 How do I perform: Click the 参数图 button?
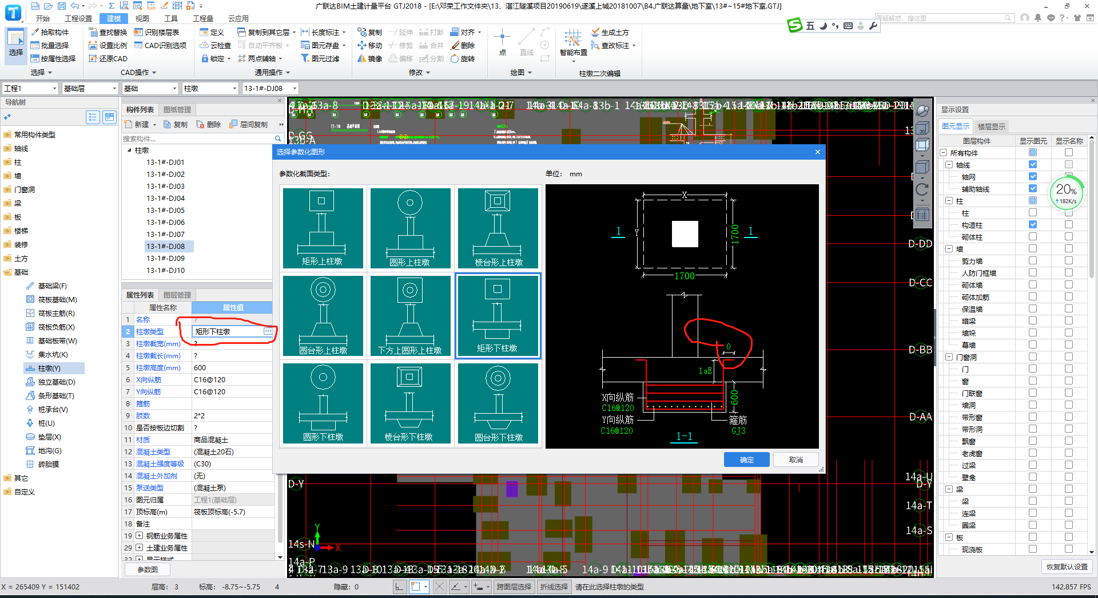tap(148, 569)
